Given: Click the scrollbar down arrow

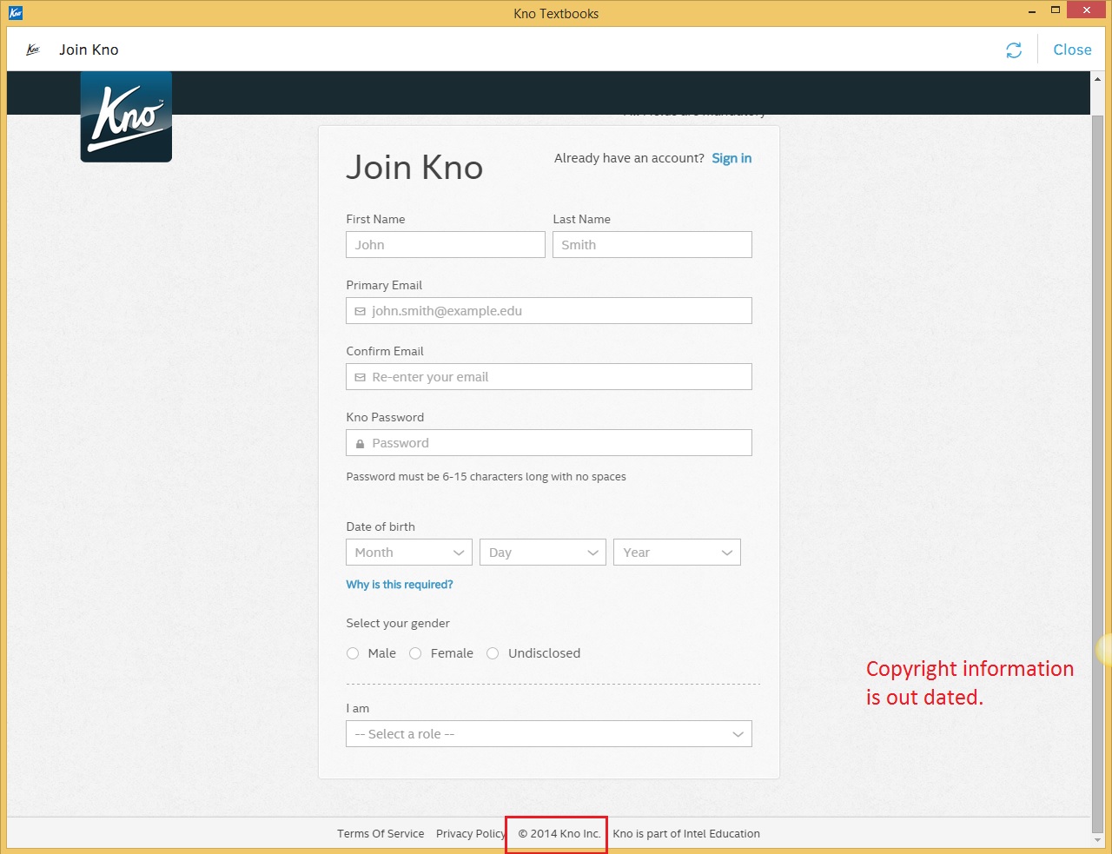Looking at the screenshot, I should [x=1097, y=841].
